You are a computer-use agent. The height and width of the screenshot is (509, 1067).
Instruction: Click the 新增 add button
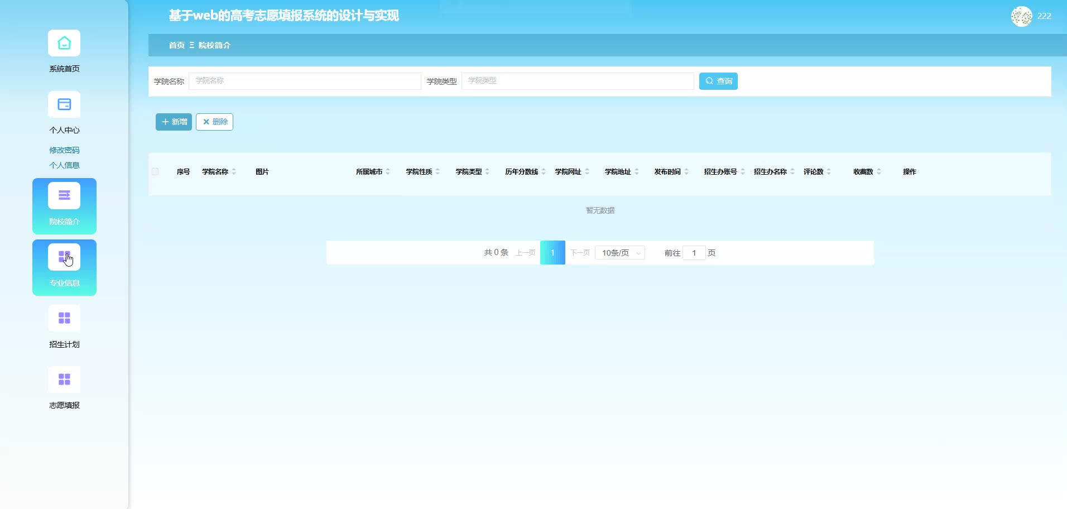point(174,122)
